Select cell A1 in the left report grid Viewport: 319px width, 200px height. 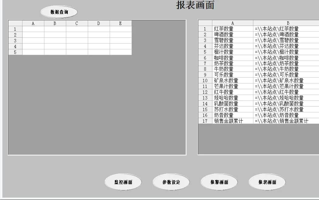tap(33, 29)
